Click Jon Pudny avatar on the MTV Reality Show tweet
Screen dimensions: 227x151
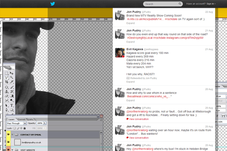click(x=120, y=15)
